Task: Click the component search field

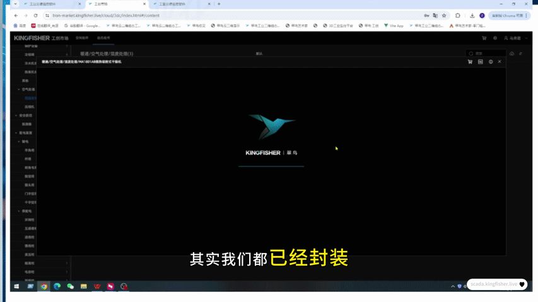Action: point(486,53)
